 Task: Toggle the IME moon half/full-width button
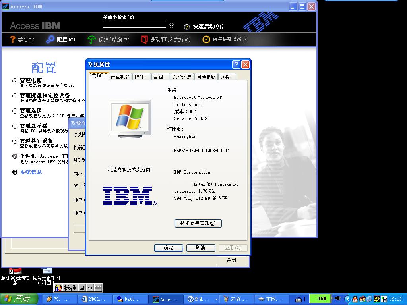coord(81,288)
